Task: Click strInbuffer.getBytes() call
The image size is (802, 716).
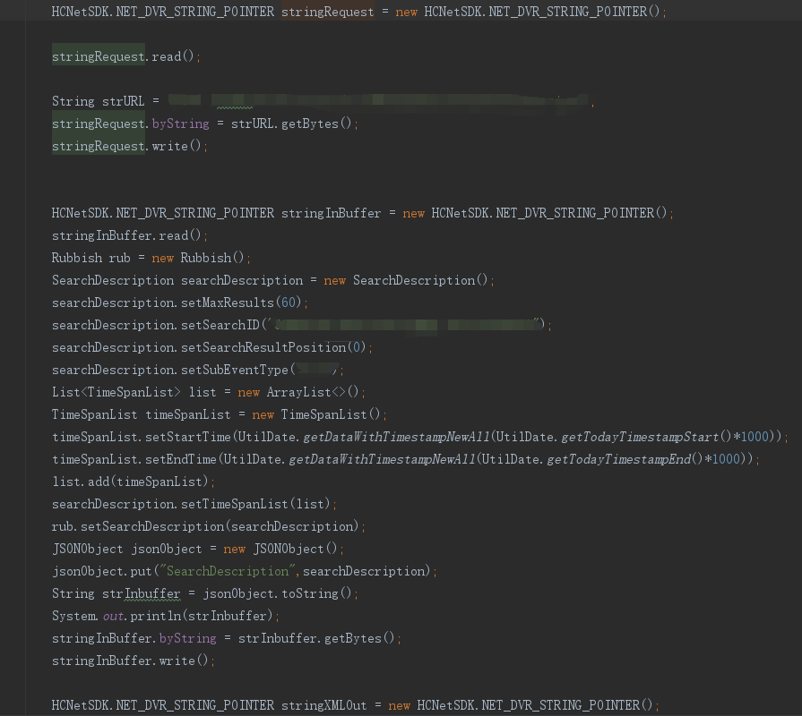Action: click(x=316, y=638)
